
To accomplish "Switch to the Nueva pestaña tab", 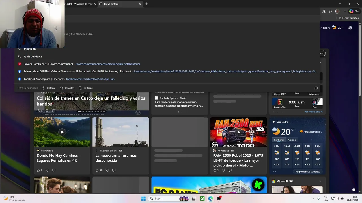I will 120,4.
